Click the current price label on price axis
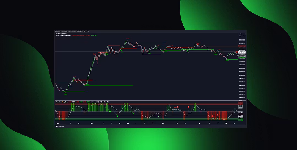Image resolution: width=297 pixels, height=150 pixels. click(x=242, y=52)
